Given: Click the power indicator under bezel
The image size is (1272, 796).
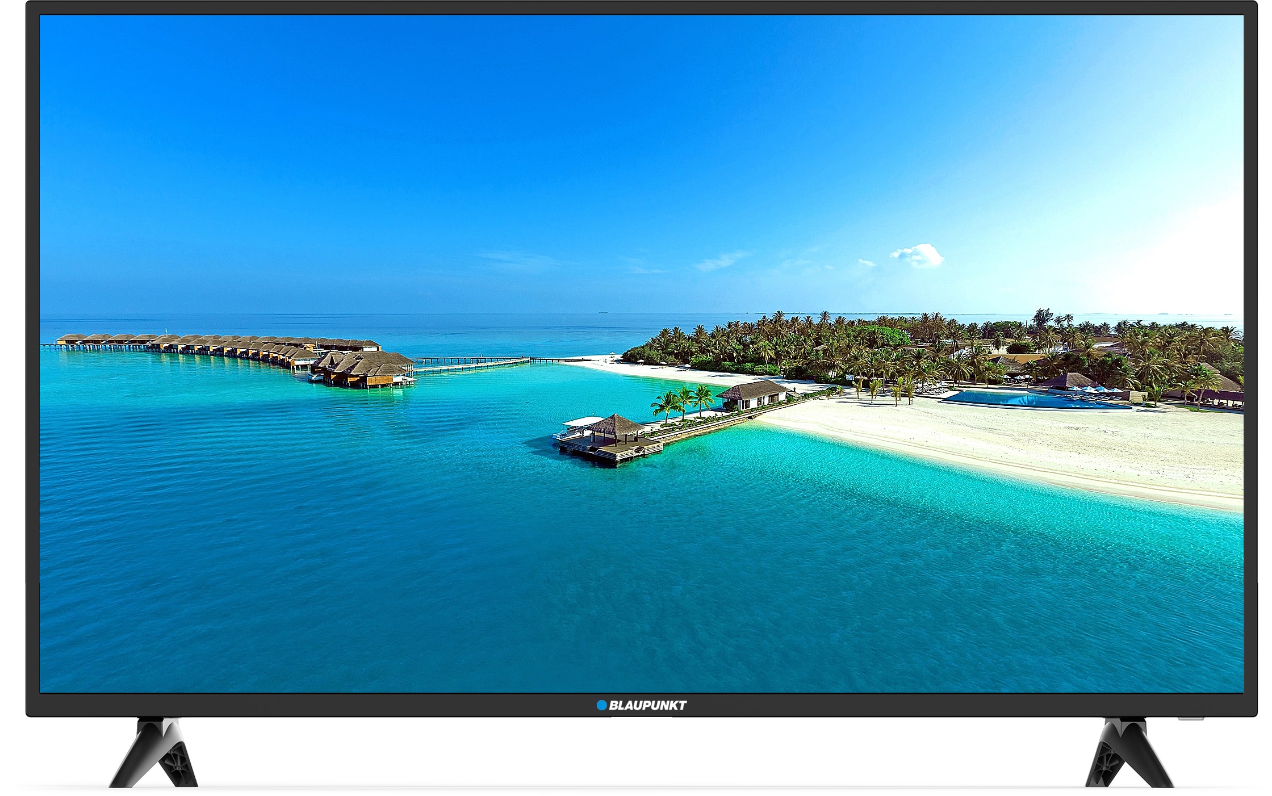Looking at the screenshot, I should (1190, 719).
